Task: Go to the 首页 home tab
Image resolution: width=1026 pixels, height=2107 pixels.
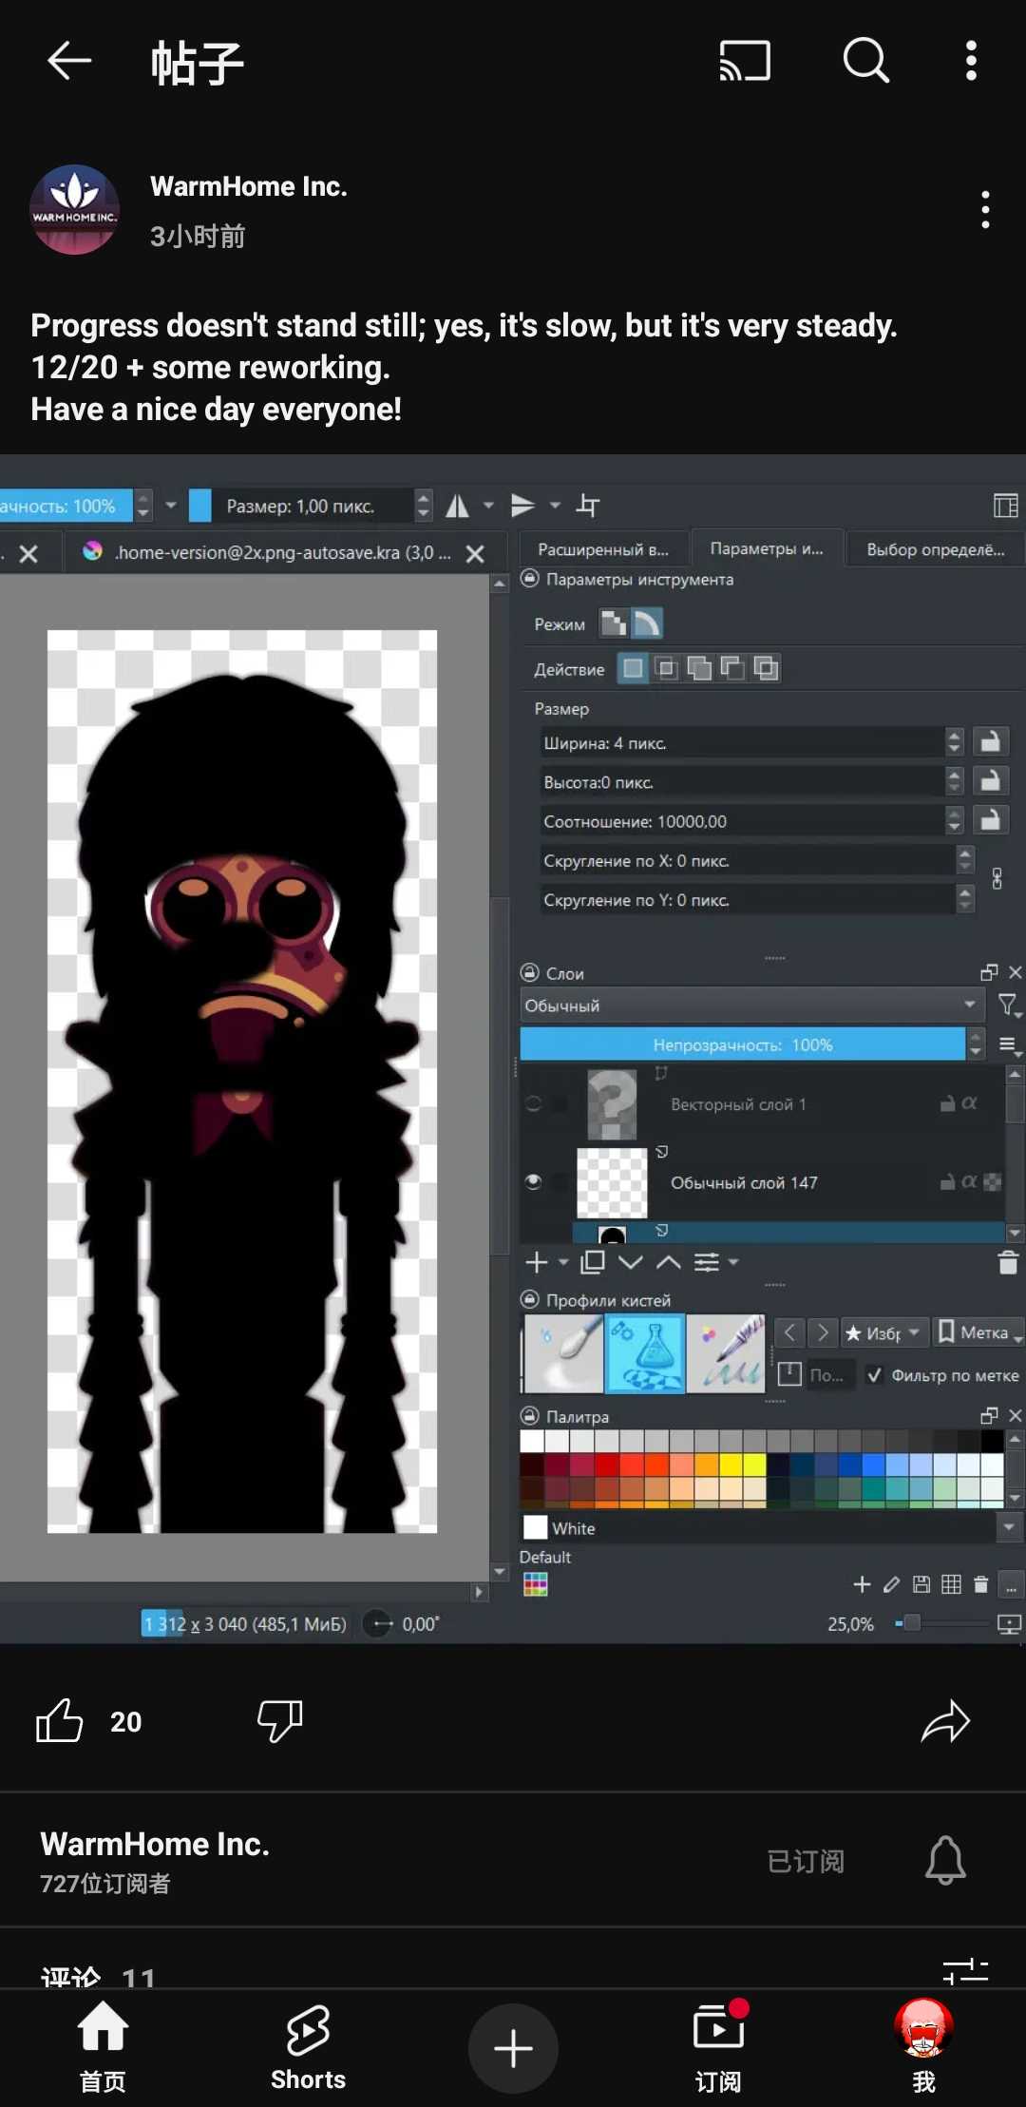Action: click(x=103, y=2049)
